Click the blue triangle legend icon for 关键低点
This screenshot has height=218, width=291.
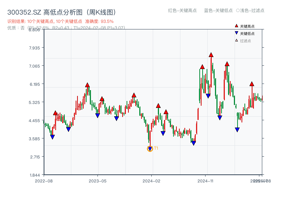236,33
